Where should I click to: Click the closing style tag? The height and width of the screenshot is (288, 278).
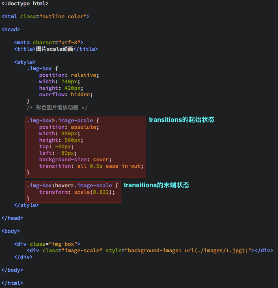coord(26,205)
